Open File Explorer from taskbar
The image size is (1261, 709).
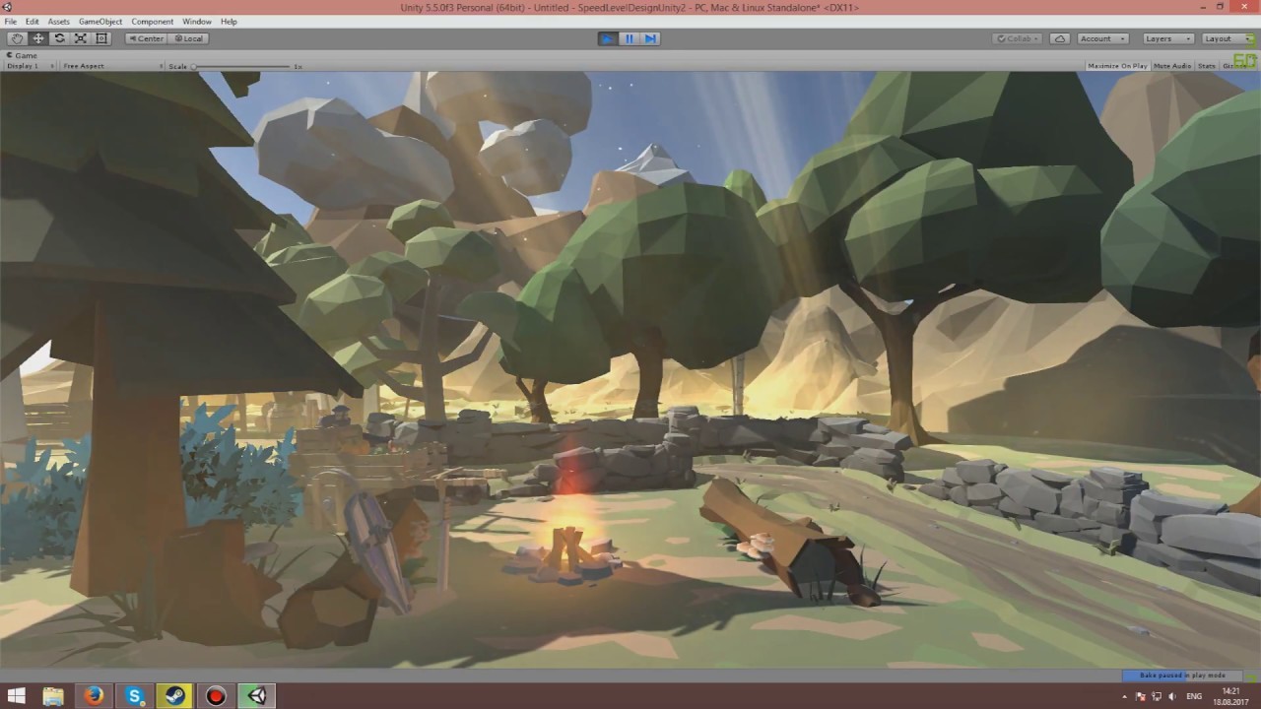[x=52, y=696]
